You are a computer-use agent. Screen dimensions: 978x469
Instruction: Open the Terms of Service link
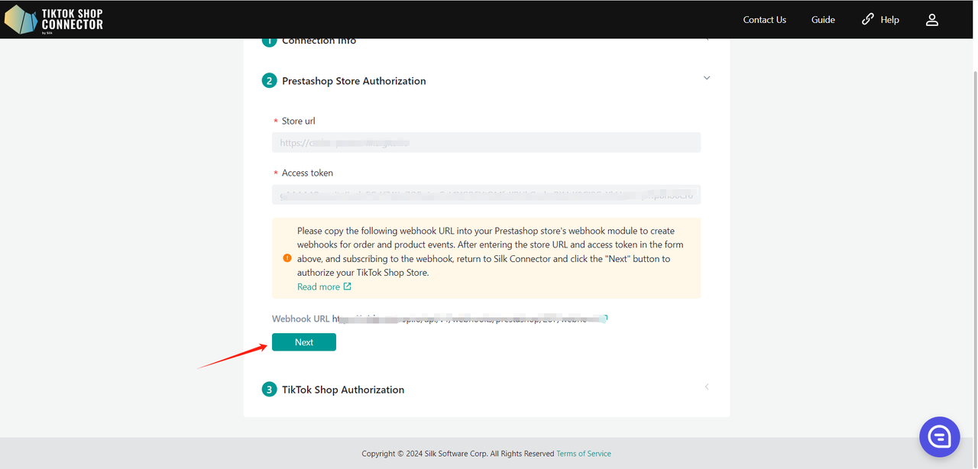pyautogui.click(x=584, y=454)
